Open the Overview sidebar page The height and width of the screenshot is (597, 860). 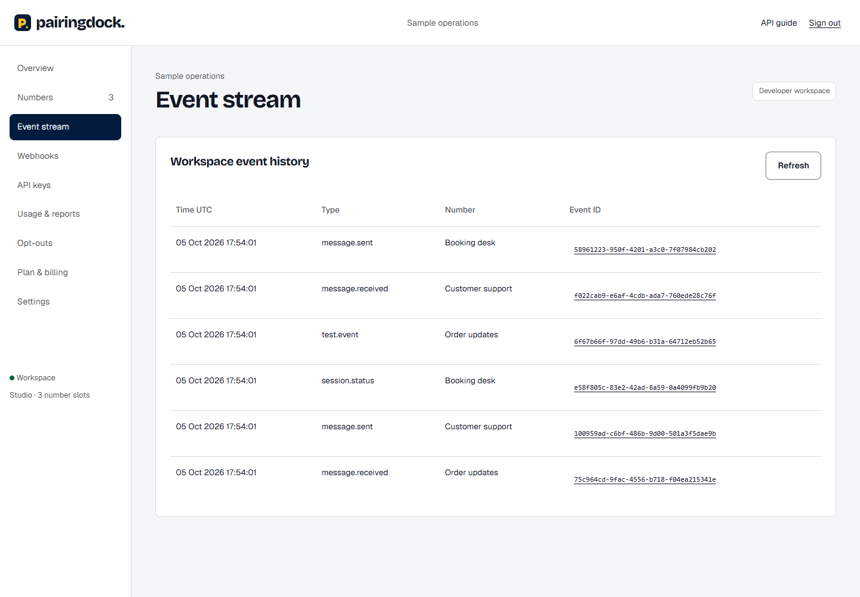[x=65, y=68]
